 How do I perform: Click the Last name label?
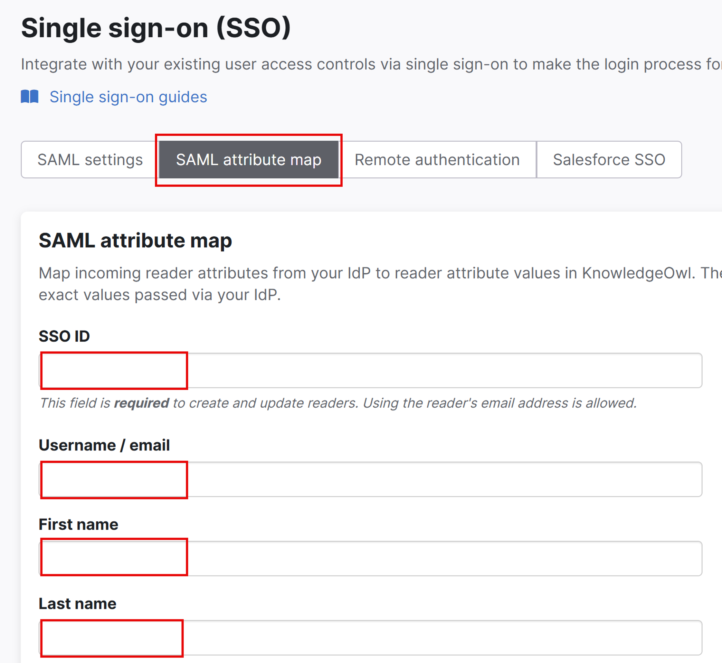click(77, 604)
